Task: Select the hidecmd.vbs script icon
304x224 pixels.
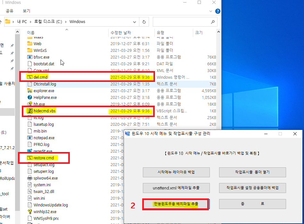Action: tap(30, 111)
